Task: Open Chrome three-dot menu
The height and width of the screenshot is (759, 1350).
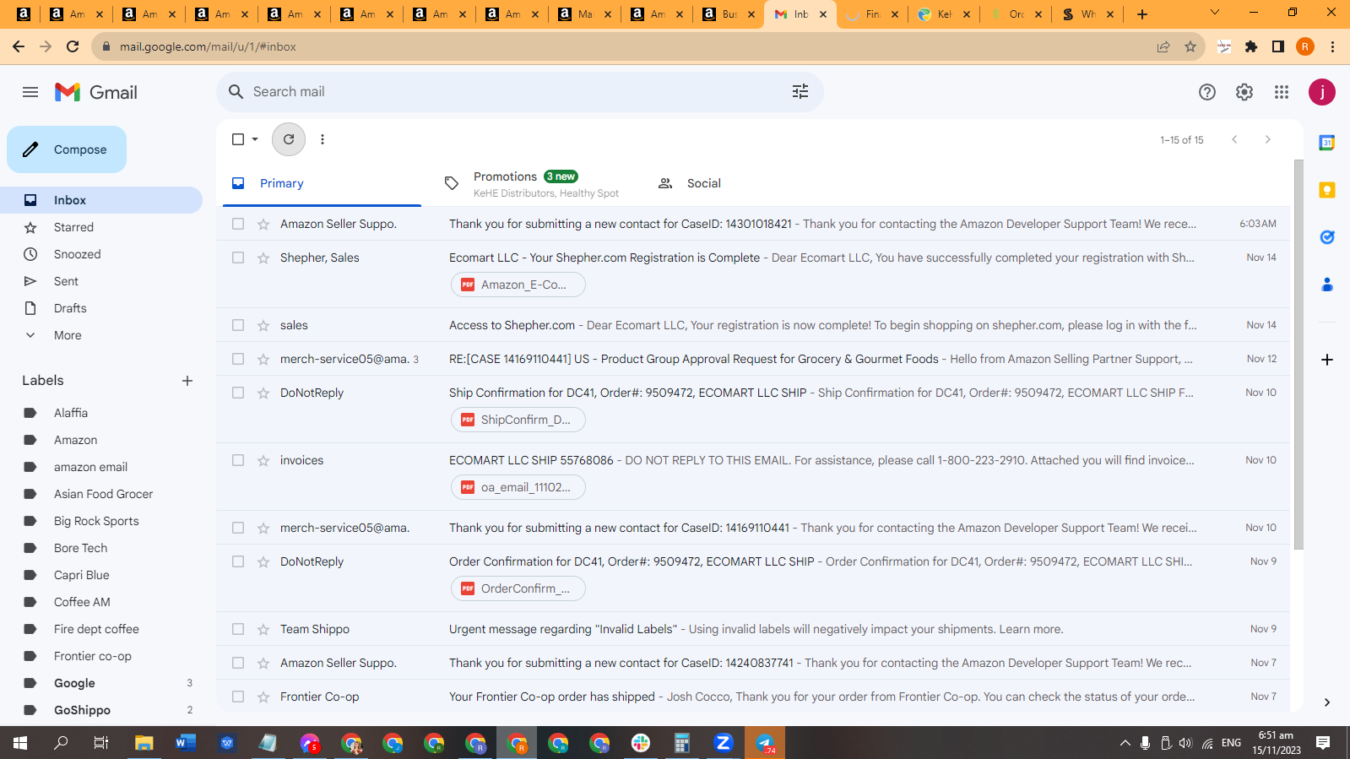Action: pyautogui.click(x=1332, y=46)
